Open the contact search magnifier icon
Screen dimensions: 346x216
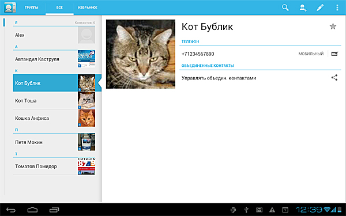[x=285, y=7]
